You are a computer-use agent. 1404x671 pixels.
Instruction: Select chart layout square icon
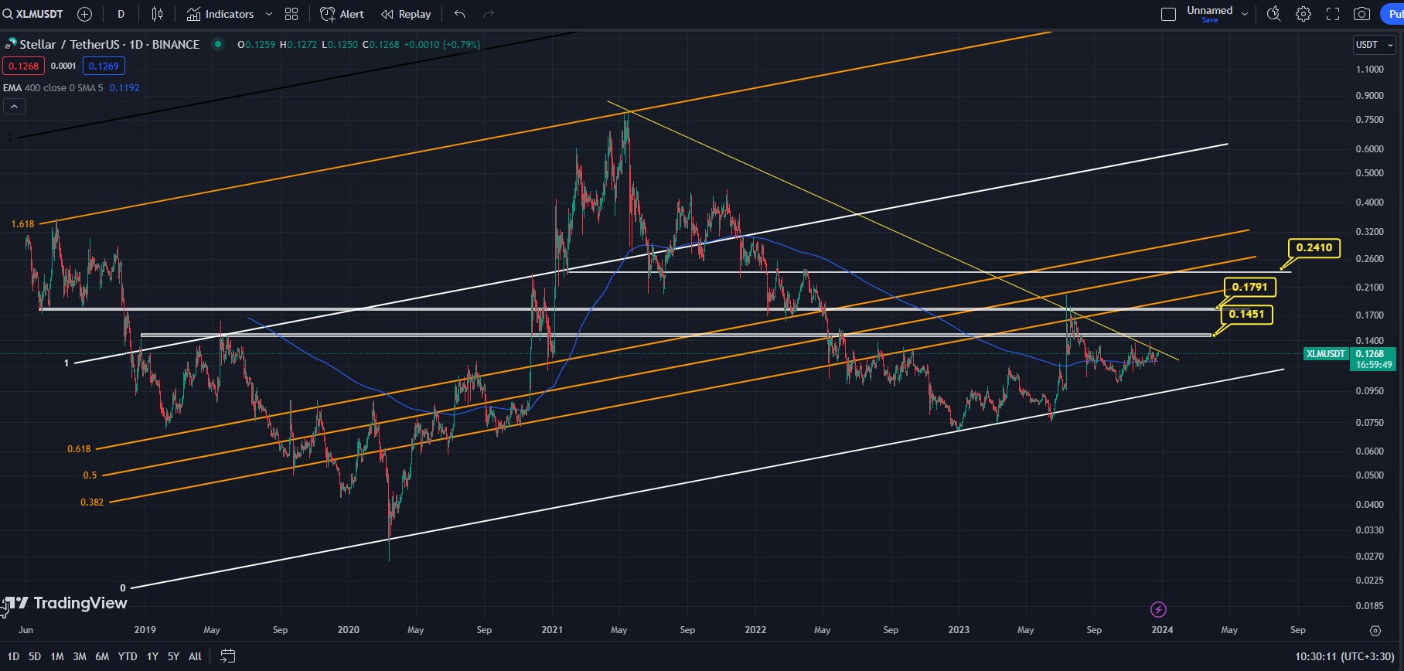[1169, 14]
